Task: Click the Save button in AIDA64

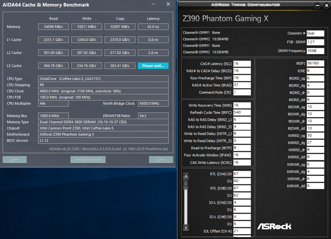Action: pos(15,159)
